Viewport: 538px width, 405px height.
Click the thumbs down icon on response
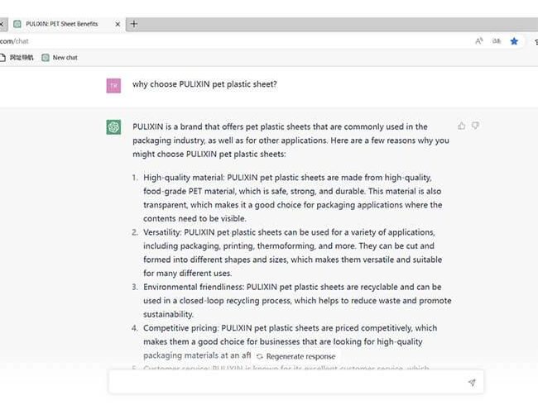[475, 126]
